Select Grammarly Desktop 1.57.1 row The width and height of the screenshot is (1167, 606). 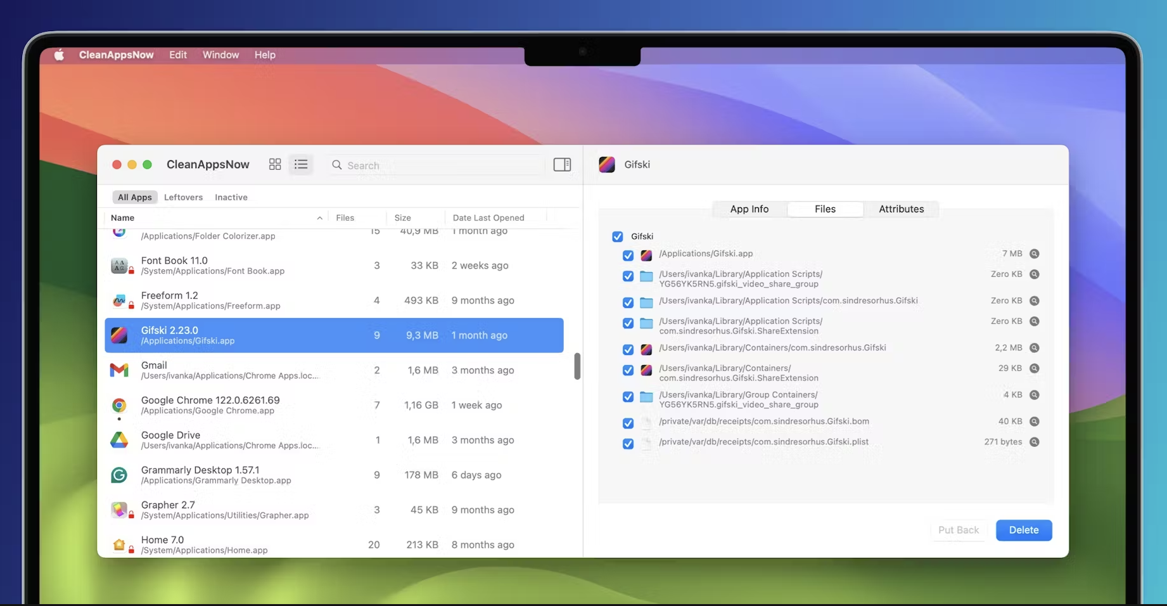point(334,475)
